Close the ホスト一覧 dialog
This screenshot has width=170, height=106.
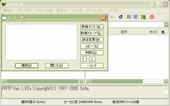[104, 18]
